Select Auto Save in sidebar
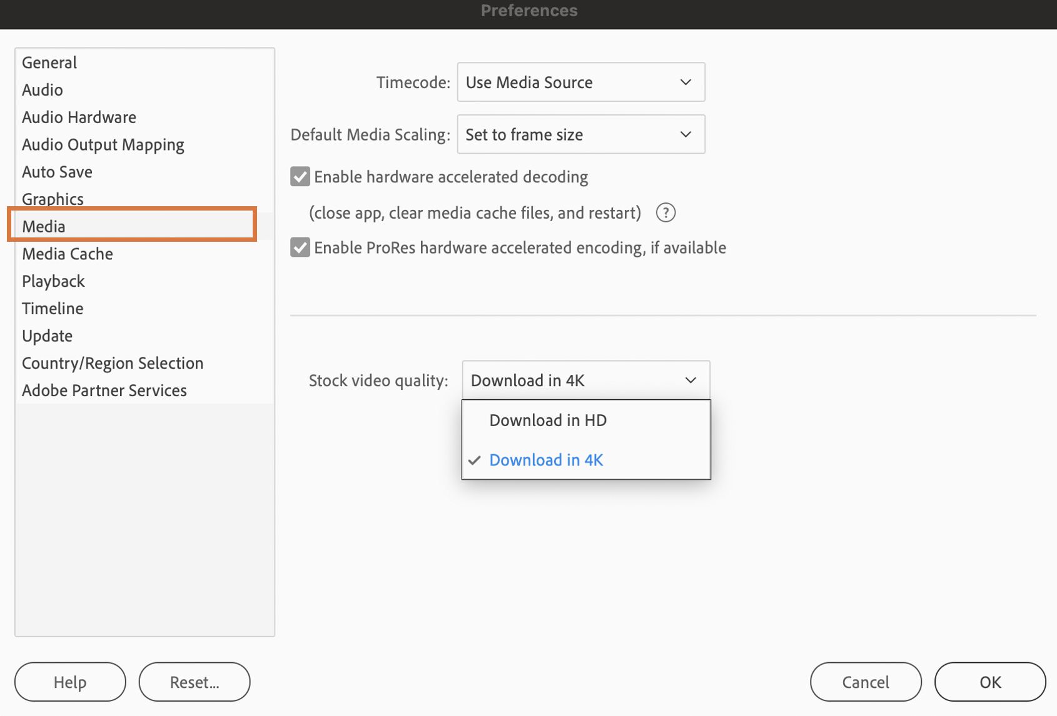This screenshot has height=716, width=1057. point(57,172)
